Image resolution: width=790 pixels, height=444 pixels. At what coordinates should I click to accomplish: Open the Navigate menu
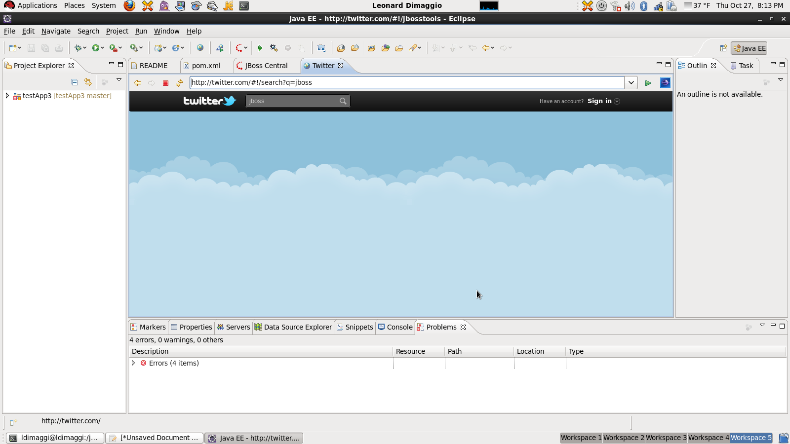pyautogui.click(x=56, y=31)
